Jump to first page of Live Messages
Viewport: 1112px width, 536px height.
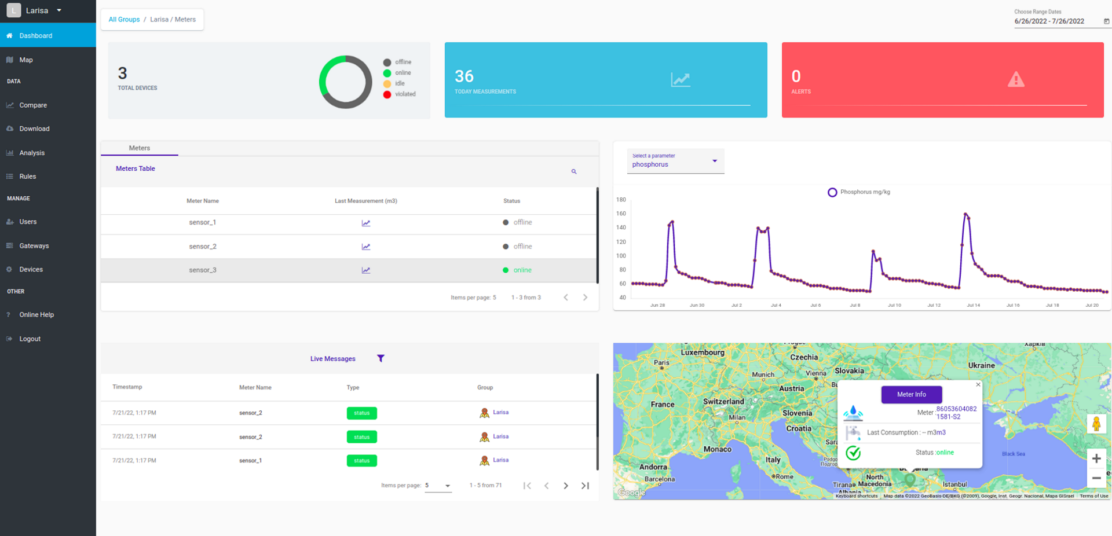[x=527, y=486]
